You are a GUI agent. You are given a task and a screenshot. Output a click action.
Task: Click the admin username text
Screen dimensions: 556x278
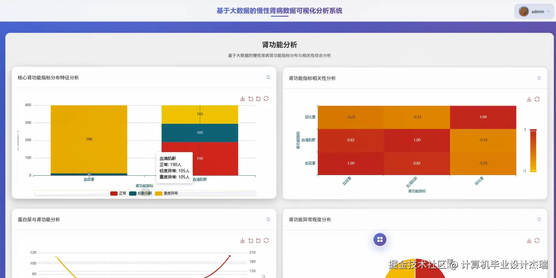(x=538, y=12)
